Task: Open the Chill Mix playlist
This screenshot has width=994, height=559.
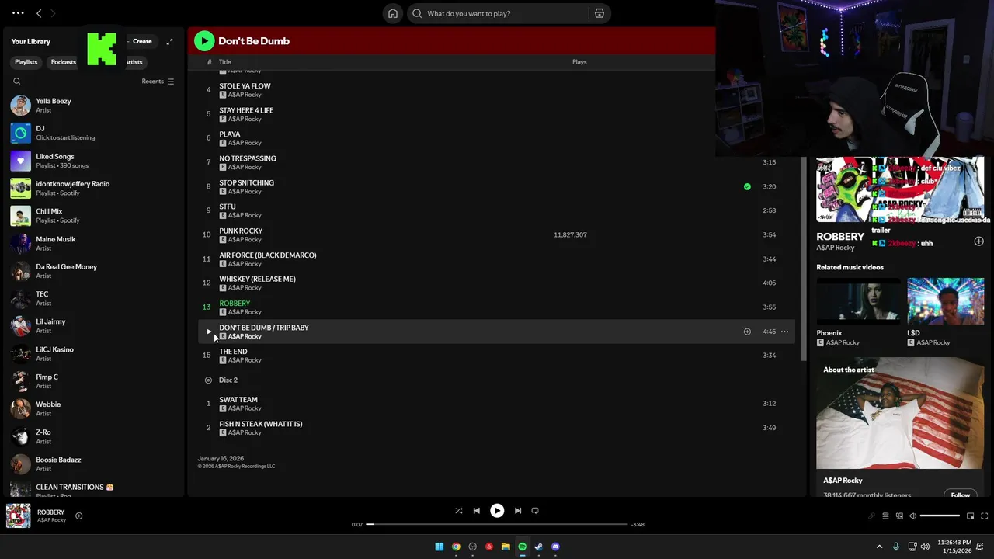Action: coord(93,216)
